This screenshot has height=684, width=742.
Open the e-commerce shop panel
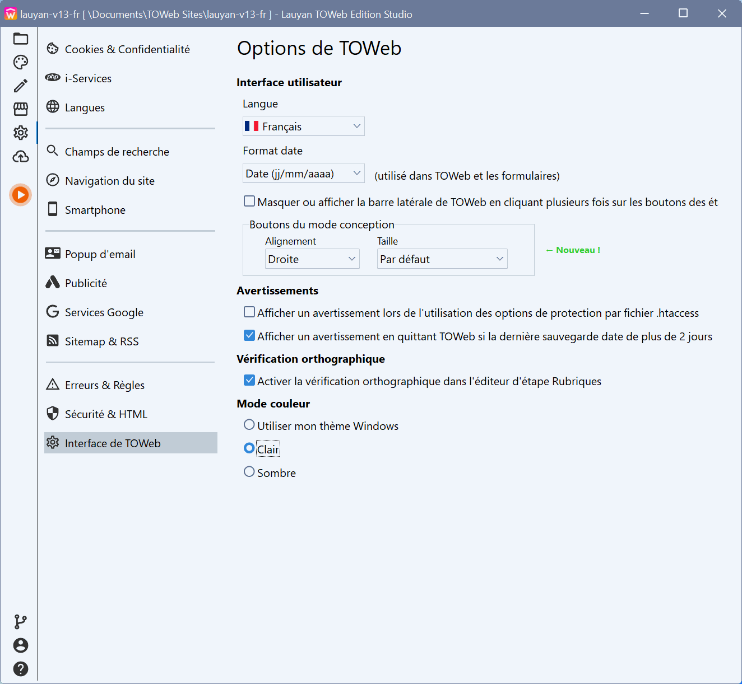point(20,109)
